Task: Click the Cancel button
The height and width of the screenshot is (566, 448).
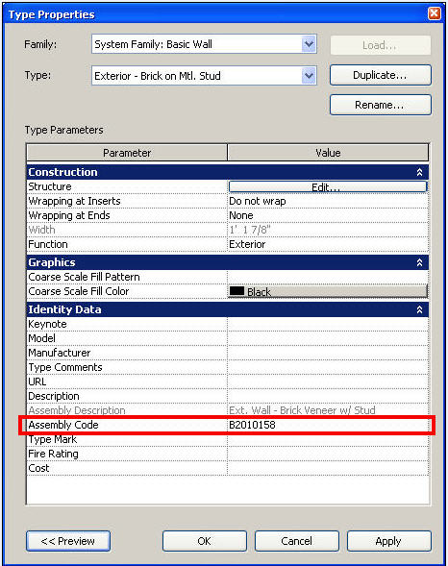Action: [297, 541]
